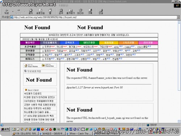Viewport: 181px width, 136px height.
Task: Reload the page using 새로고침
Action: click(41, 12)
